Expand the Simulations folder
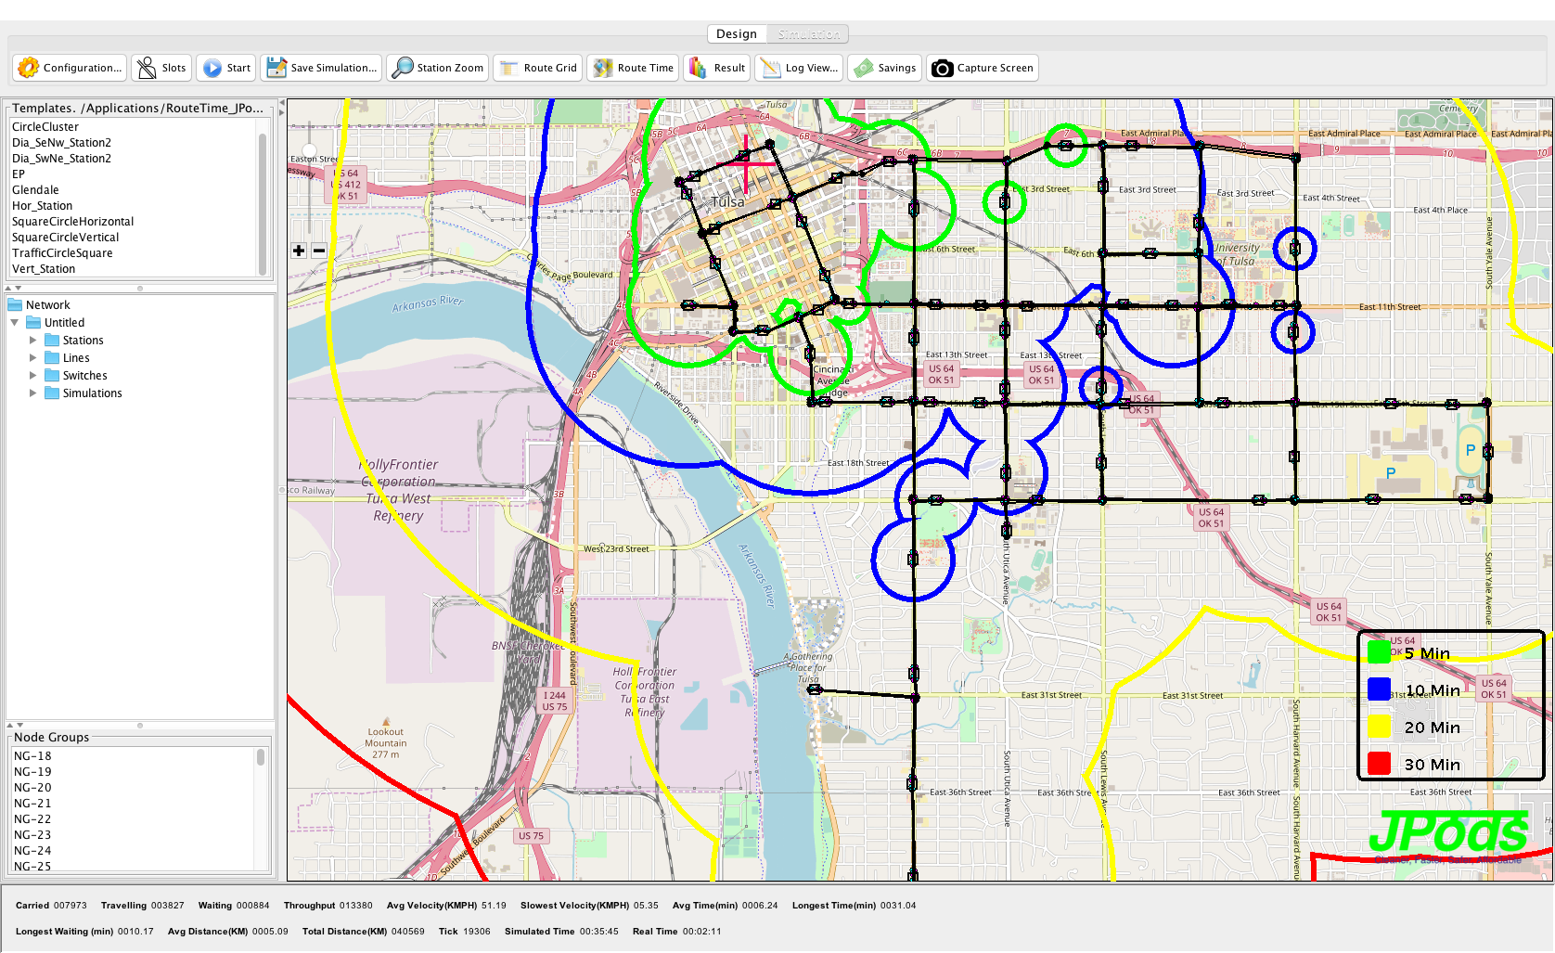This screenshot has width=1555, height=953. click(33, 393)
